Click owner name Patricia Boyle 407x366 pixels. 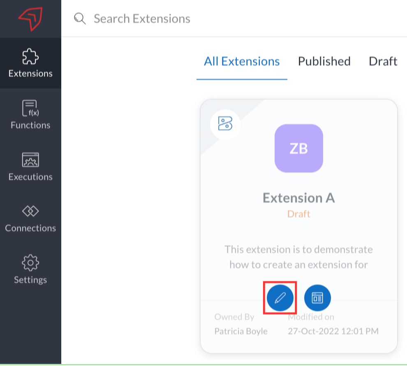(x=241, y=331)
